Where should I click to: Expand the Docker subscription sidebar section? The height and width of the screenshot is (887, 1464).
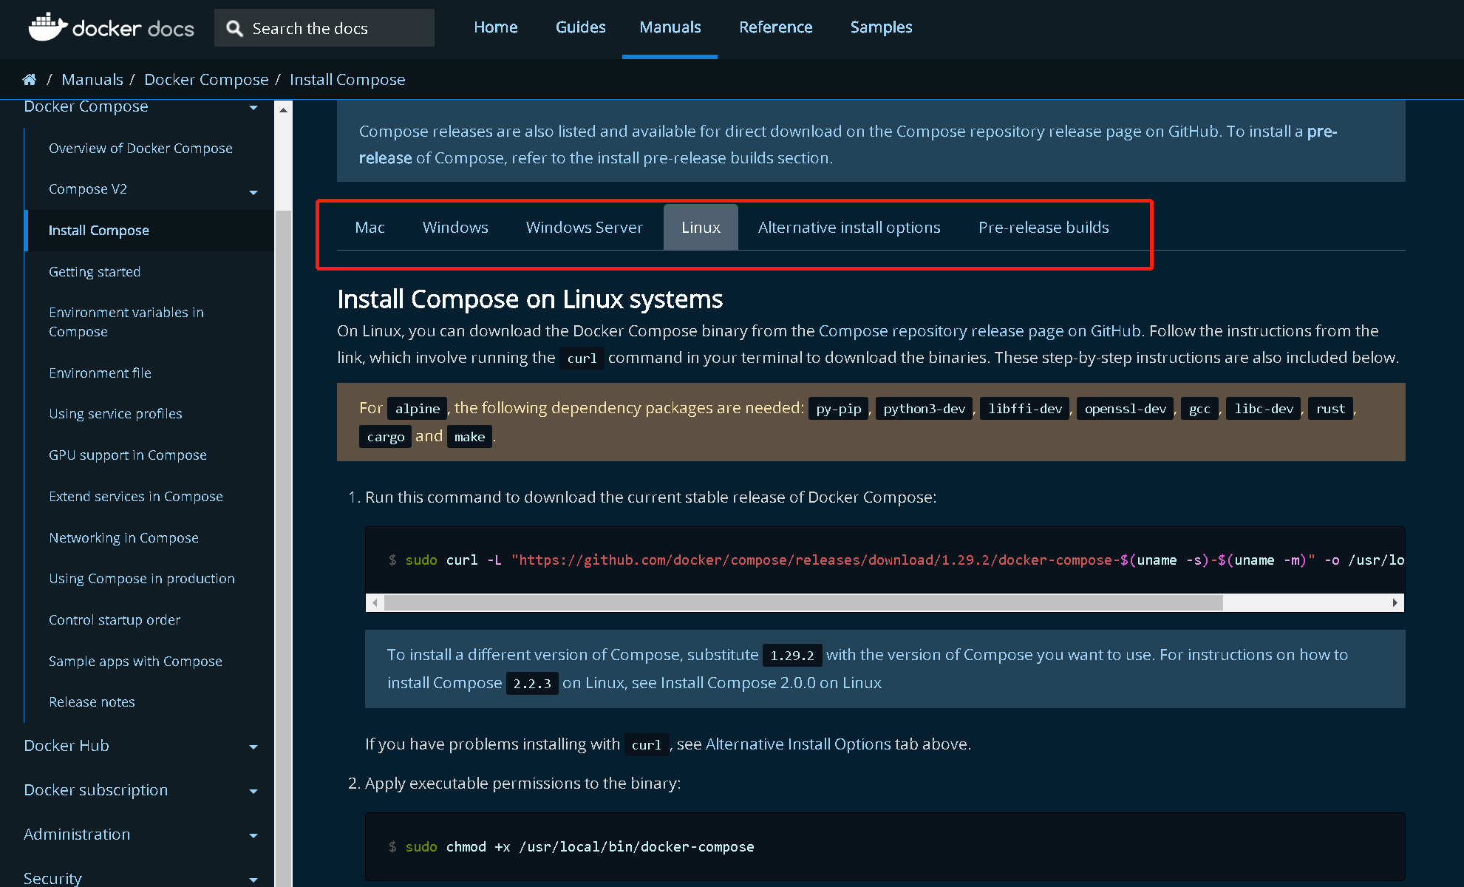click(x=253, y=791)
